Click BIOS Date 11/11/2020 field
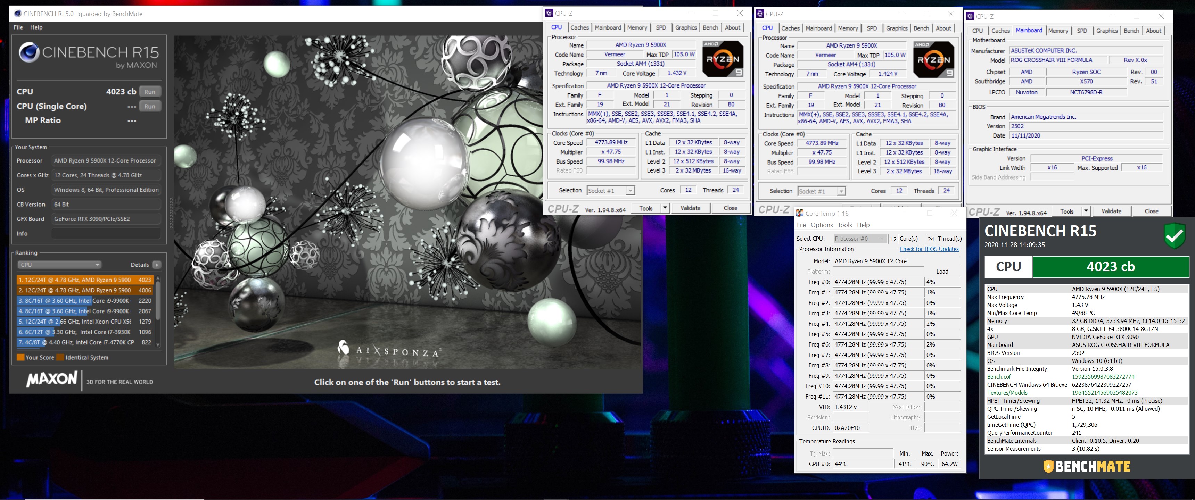The height and width of the screenshot is (500, 1195). (x=1086, y=136)
